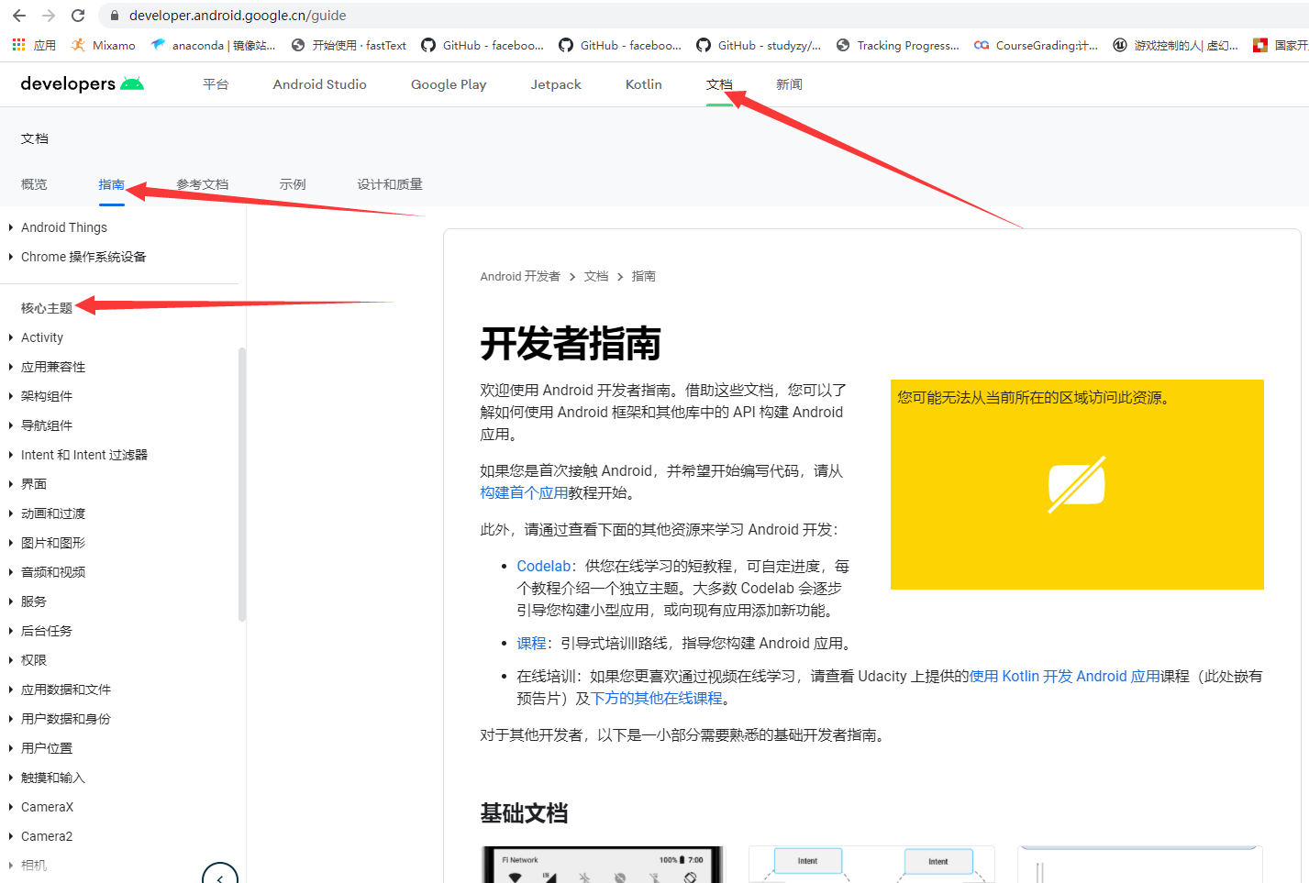This screenshot has width=1309, height=883.
Task: Open the FI Network phone thumbnail card
Action: click(x=603, y=865)
